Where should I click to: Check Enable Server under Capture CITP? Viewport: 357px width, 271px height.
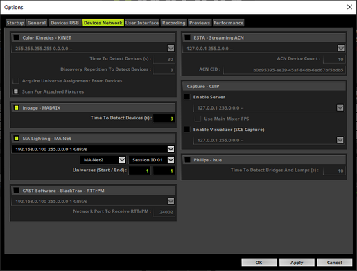pos(187,97)
